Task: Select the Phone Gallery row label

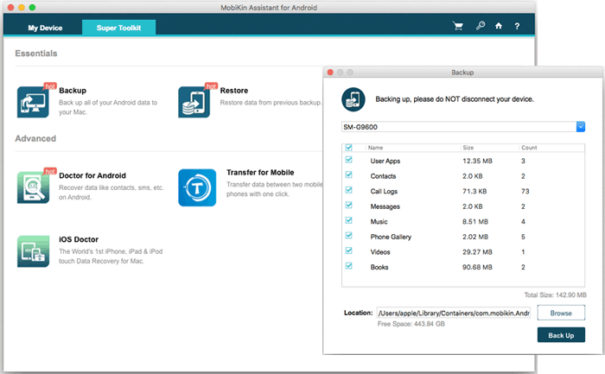Action: pos(391,237)
